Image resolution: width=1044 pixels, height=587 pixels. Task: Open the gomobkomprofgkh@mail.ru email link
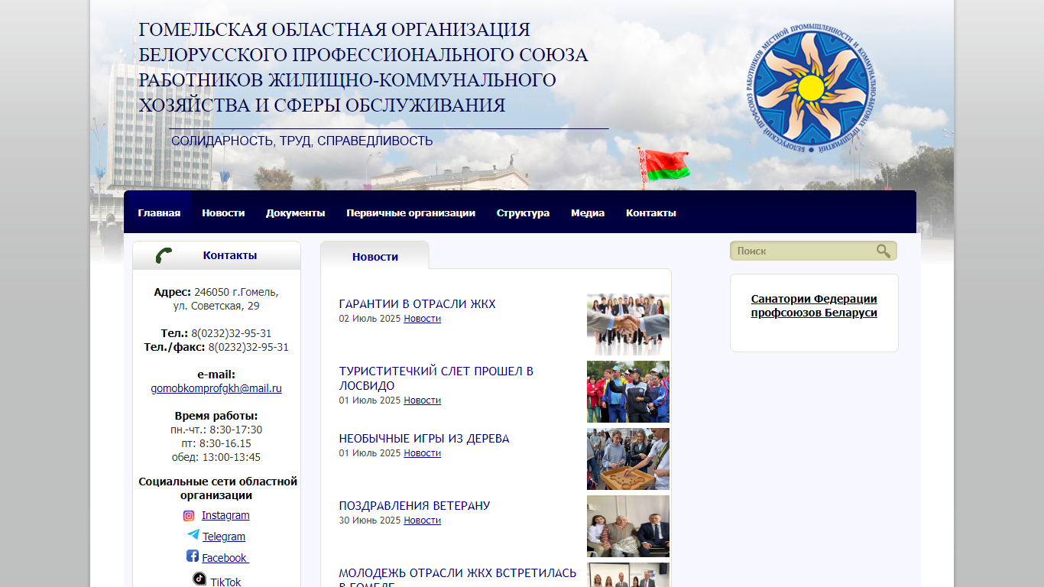coord(216,388)
